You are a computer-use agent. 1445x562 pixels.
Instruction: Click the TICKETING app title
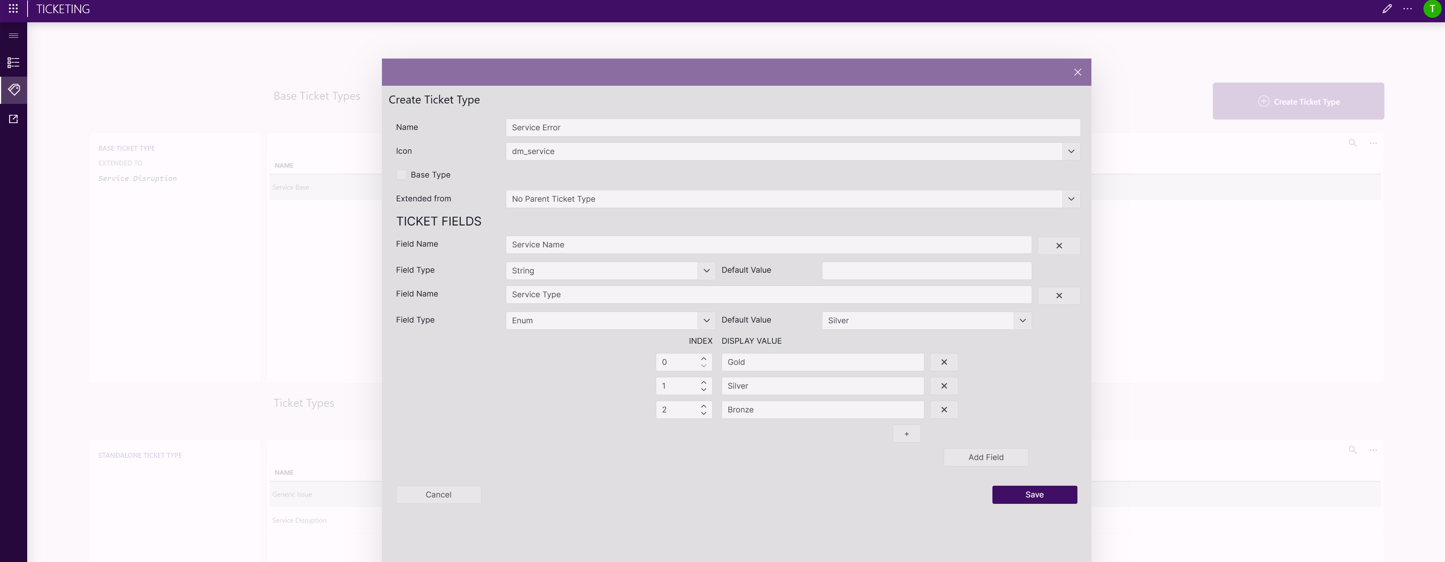(x=63, y=9)
